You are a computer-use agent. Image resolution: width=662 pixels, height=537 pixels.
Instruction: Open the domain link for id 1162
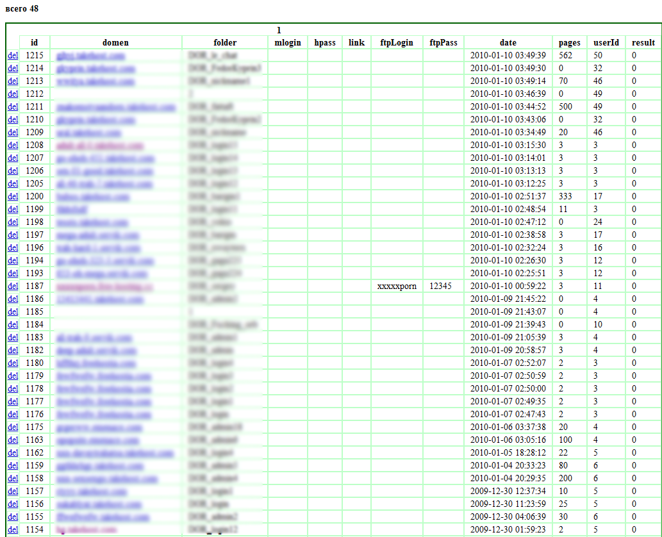click(x=115, y=453)
